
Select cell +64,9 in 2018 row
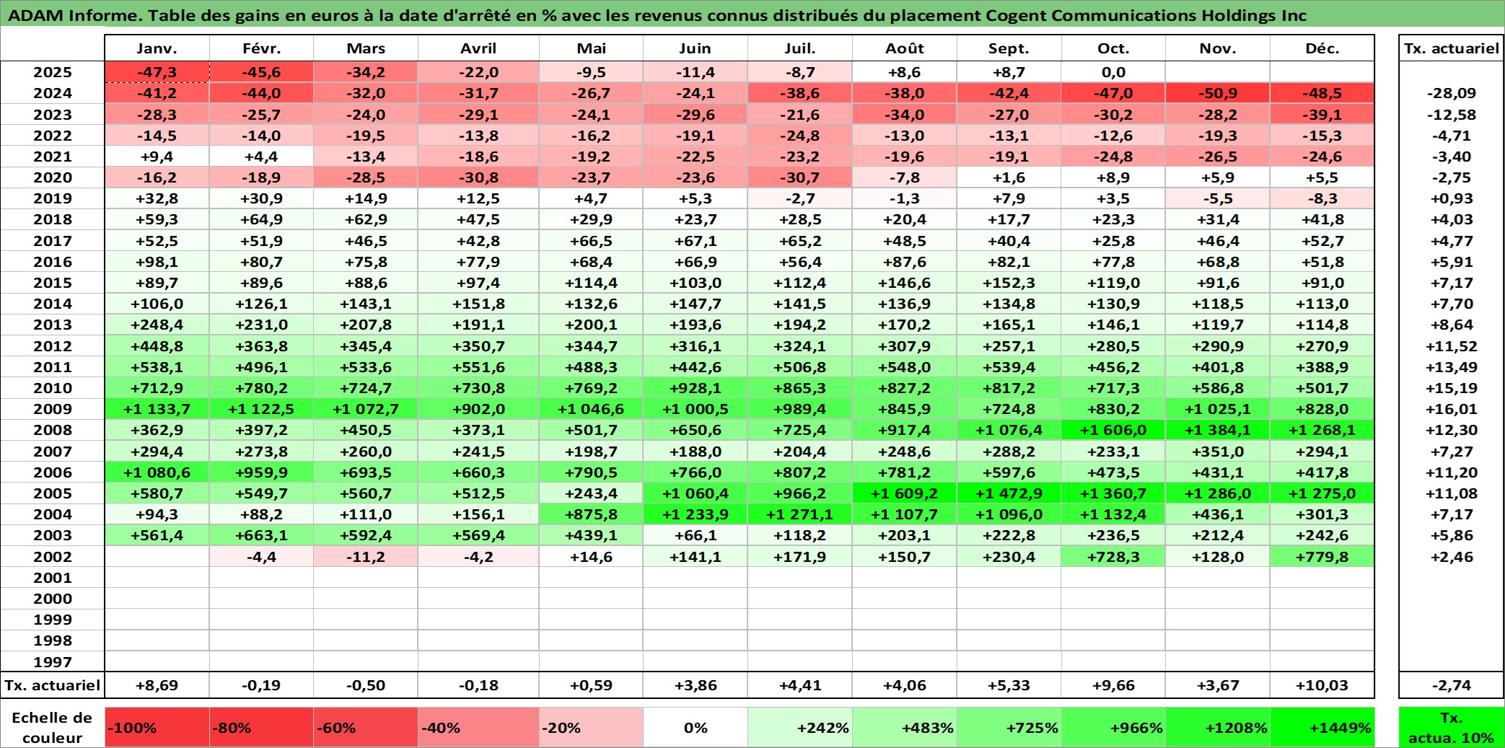click(x=261, y=219)
